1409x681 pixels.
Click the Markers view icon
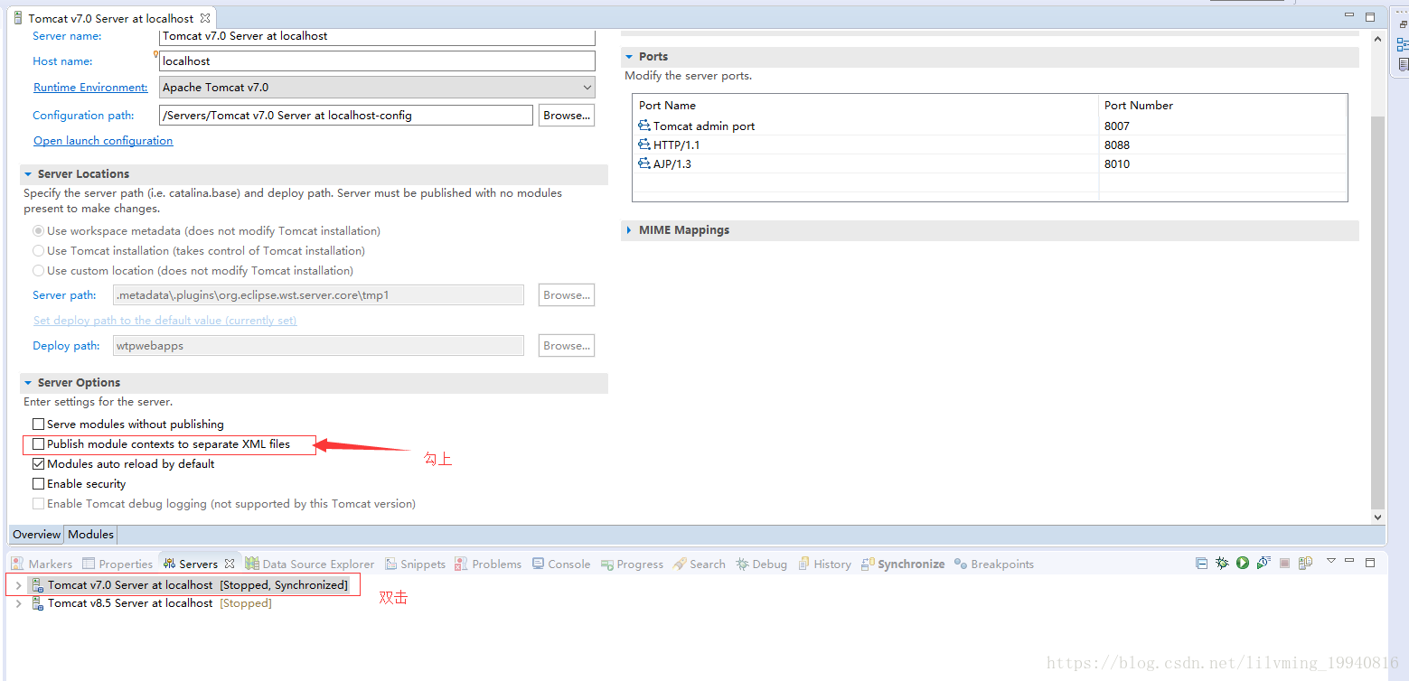coord(18,564)
